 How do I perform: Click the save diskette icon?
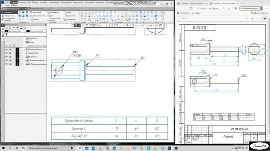point(27,12)
